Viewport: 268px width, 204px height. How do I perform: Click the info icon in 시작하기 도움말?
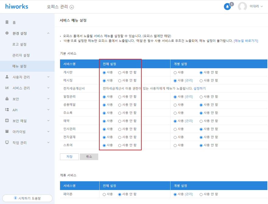click(16, 198)
